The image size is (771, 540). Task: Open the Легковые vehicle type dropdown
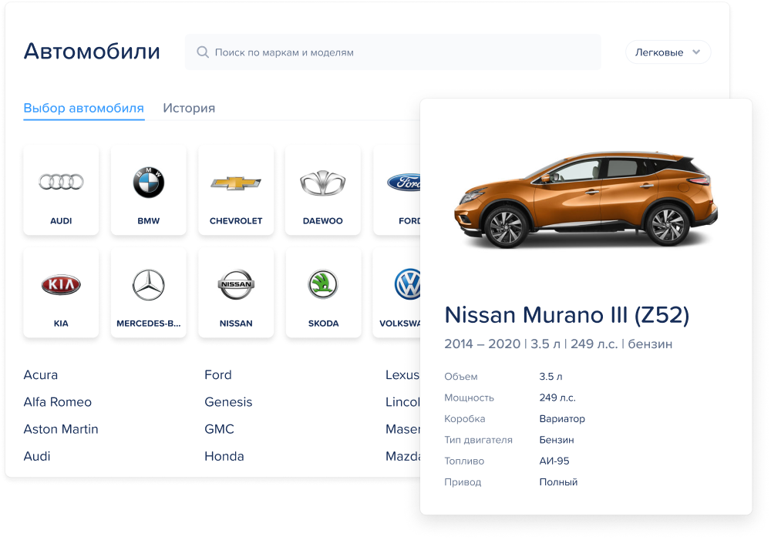click(668, 52)
